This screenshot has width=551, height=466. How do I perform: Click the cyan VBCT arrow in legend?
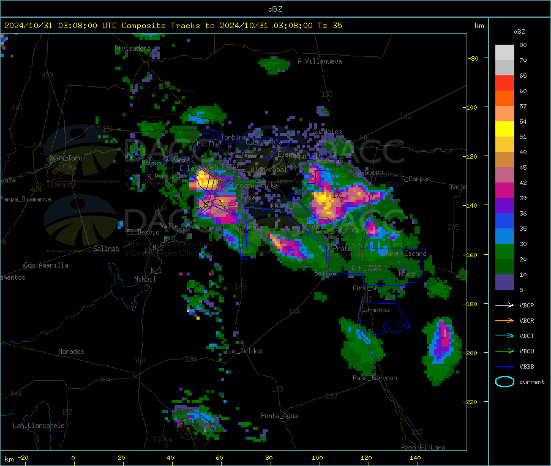[504, 336]
